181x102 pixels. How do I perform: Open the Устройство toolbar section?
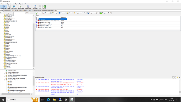(3, 7)
